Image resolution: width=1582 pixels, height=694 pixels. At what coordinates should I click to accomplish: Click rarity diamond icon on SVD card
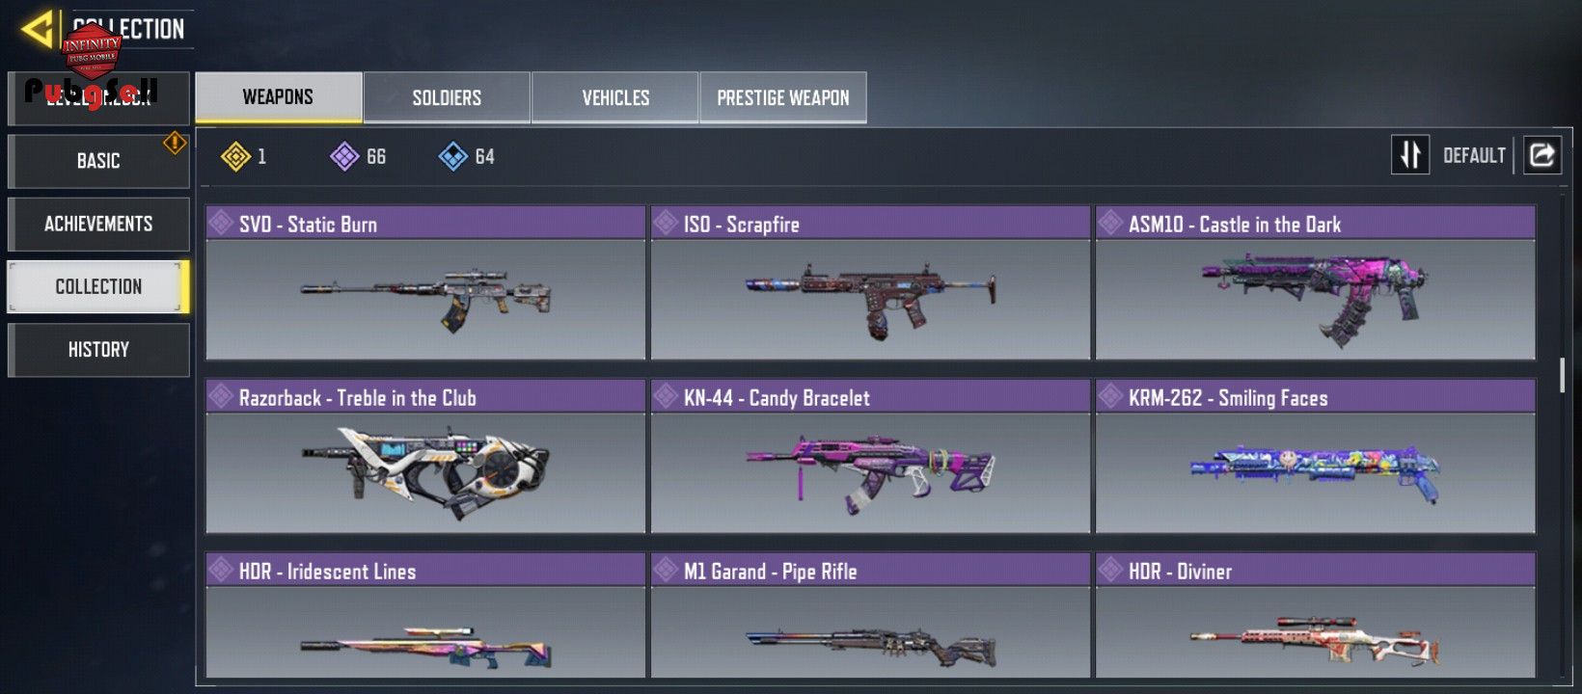221,223
